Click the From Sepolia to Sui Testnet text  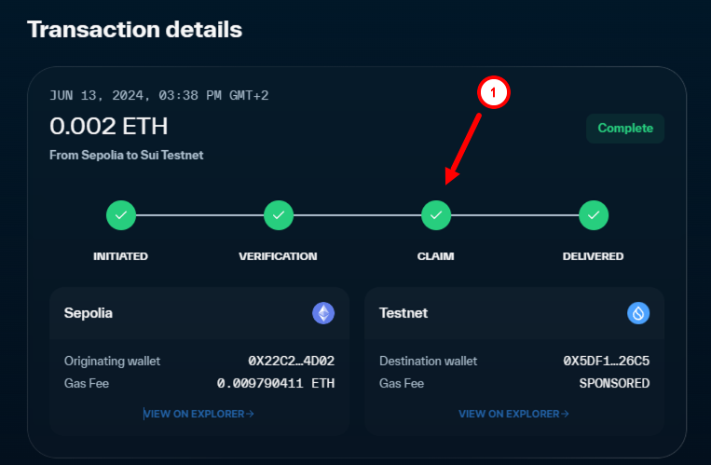[x=127, y=156]
